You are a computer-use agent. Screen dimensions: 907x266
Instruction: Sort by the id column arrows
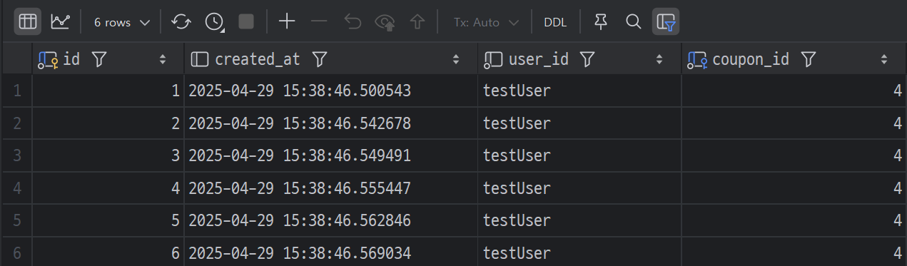pos(163,59)
